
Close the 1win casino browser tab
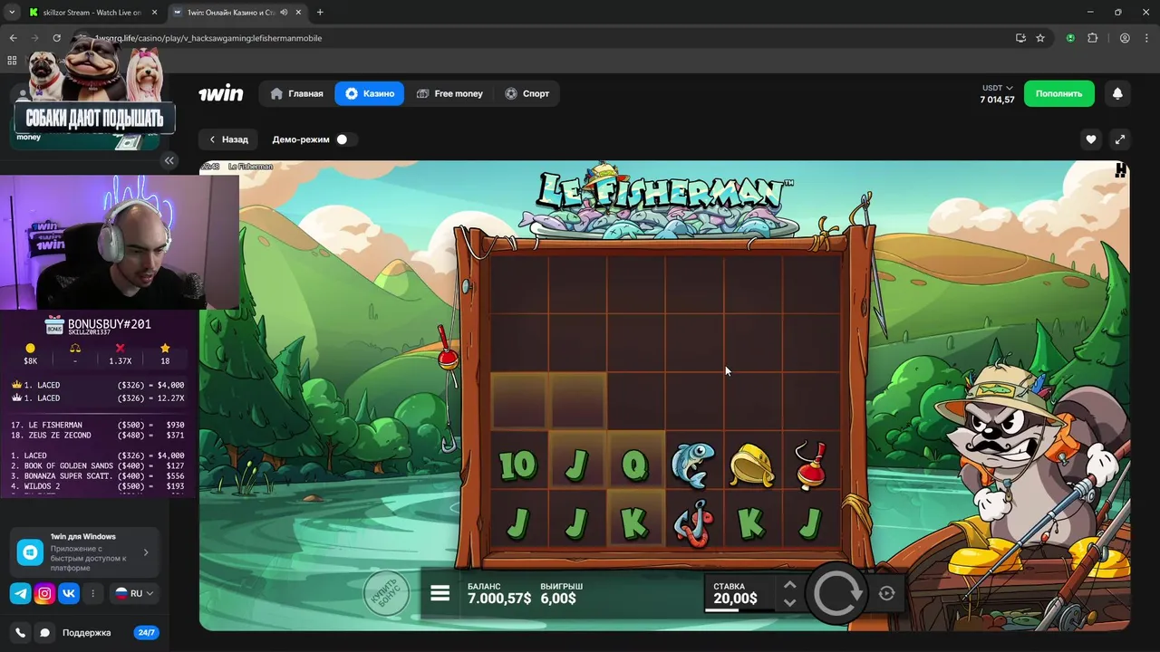click(x=298, y=13)
